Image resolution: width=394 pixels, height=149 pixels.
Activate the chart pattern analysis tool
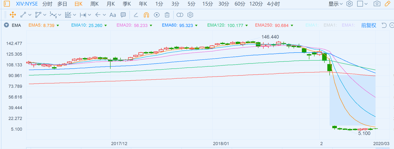coord(68,15)
